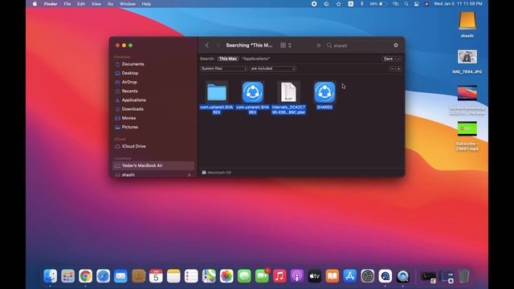Image resolution: width=514 pixels, height=289 pixels.
Task: Open Calendar from the Dock
Action: coord(156,276)
